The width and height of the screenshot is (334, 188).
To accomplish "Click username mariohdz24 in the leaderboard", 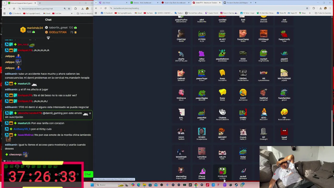I will pyautogui.click(x=35, y=28).
